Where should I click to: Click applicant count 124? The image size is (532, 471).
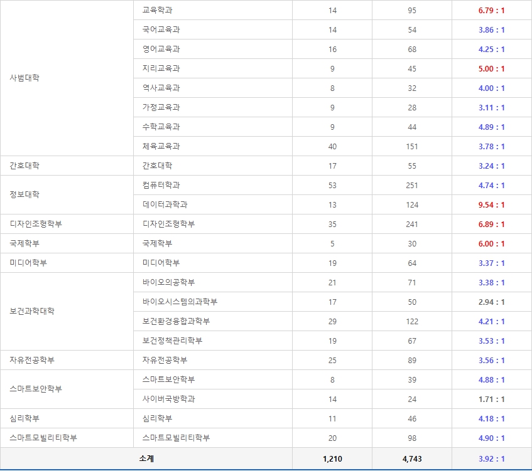(412, 205)
